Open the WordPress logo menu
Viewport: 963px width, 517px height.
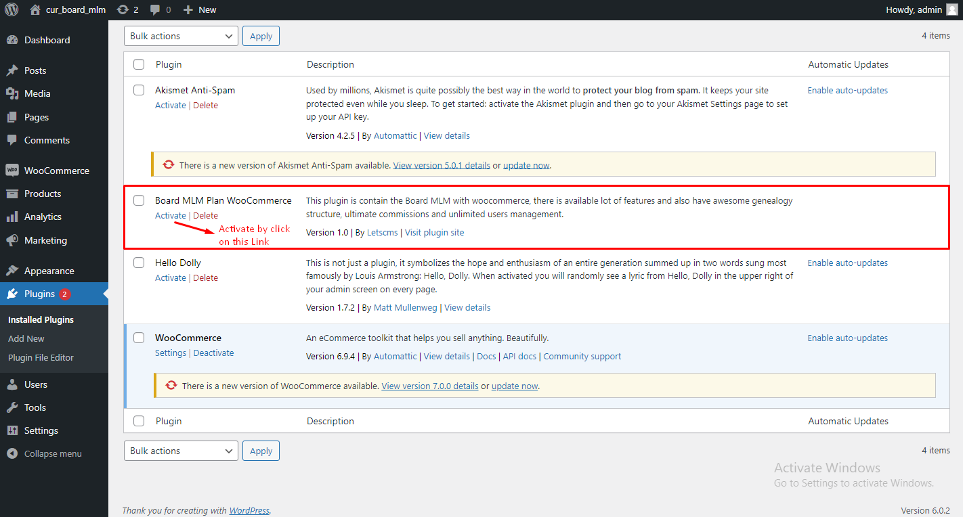point(10,9)
